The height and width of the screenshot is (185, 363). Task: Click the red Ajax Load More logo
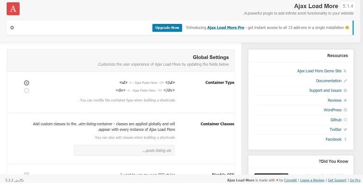click(x=13, y=9)
